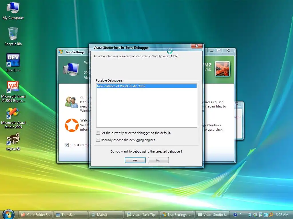Open the Windows Start orb
This screenshot has height=219, width=293.
[9, 214]
